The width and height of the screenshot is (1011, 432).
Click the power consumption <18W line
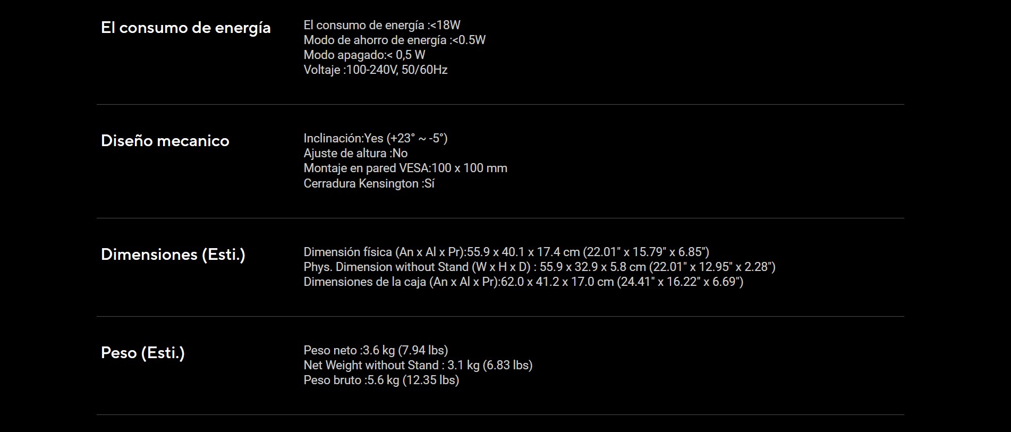(382, 25)
